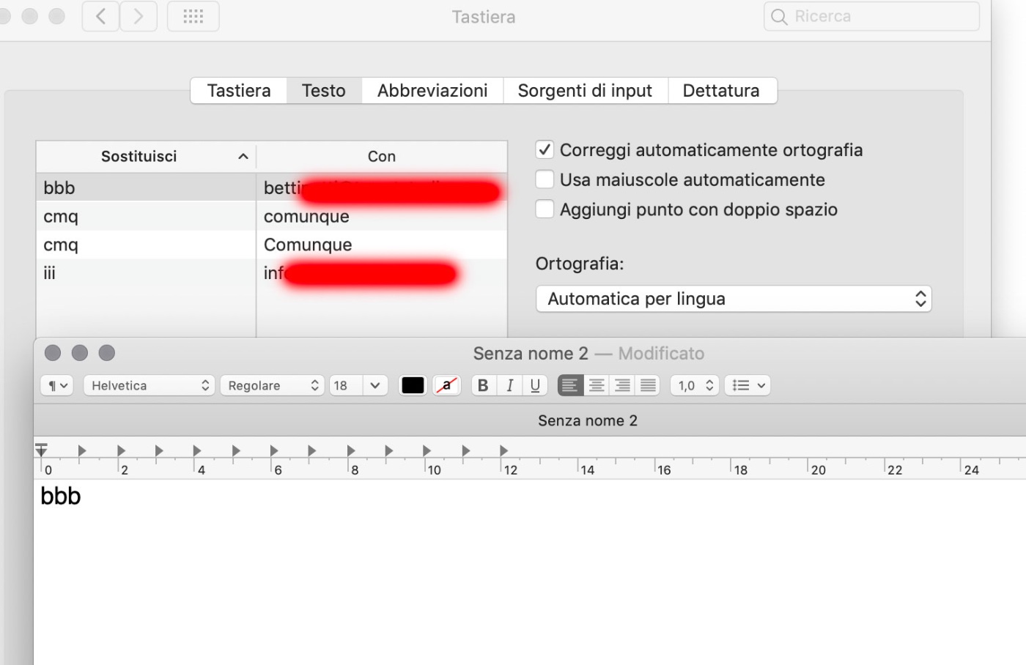The height and width of the screenshot is (665, 1026).
Task: Click the Ricerca search field
Action: point(871,16)
